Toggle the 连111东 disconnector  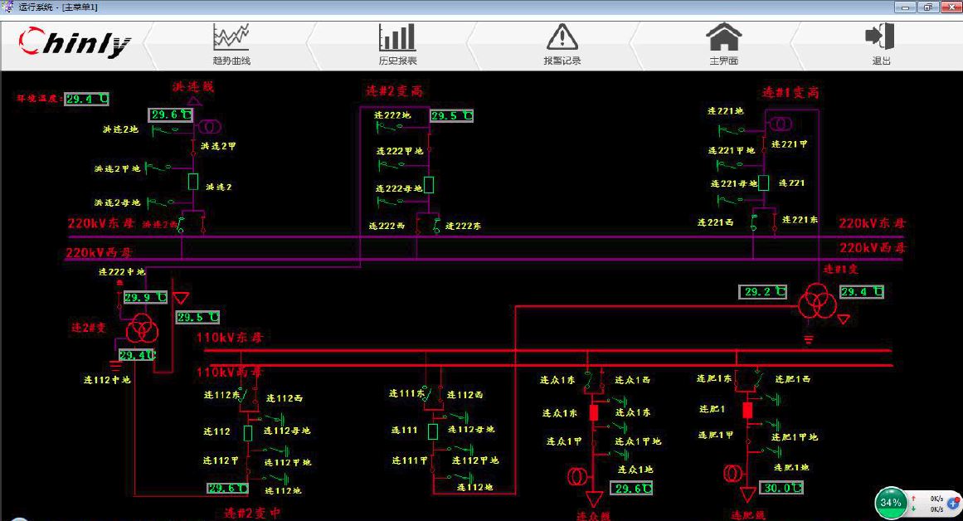[x=427, y=394]
